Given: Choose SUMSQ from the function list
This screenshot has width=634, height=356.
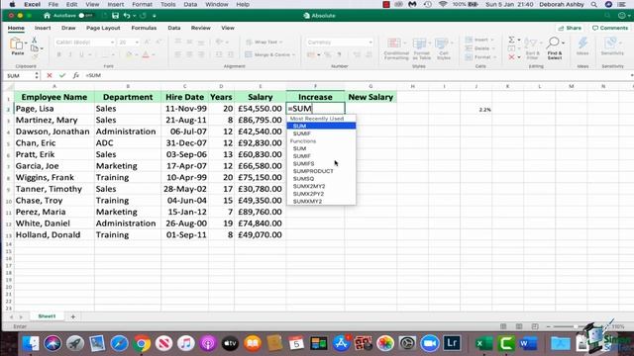Looking at the screenshot, I should (x=303, y=178).
